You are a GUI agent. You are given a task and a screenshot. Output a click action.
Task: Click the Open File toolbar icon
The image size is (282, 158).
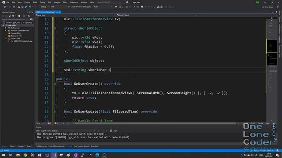[19, 7]
